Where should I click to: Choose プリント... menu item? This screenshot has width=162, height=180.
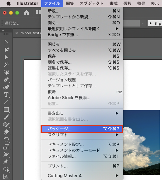tap(82, 166)
